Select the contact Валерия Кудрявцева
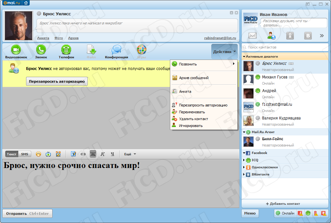 coord(285,121)
